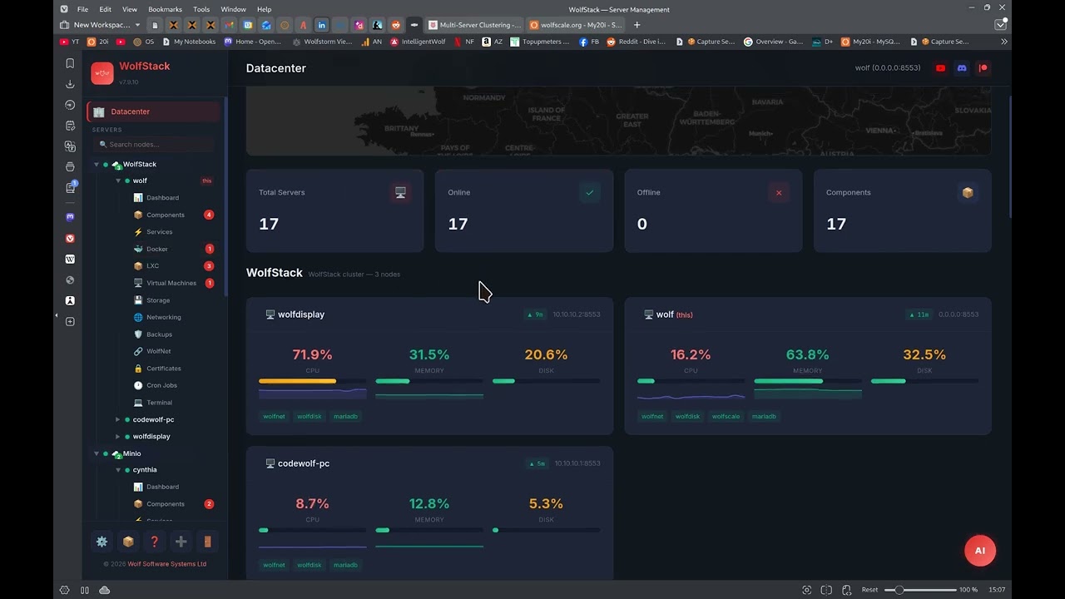This screenshot has height=599, width=1065.
Task: Open browser History panel icon
Action: [70, 105]
